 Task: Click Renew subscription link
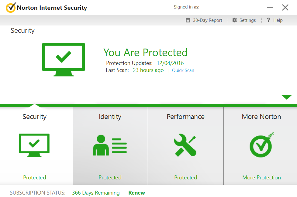click(136, 193)
